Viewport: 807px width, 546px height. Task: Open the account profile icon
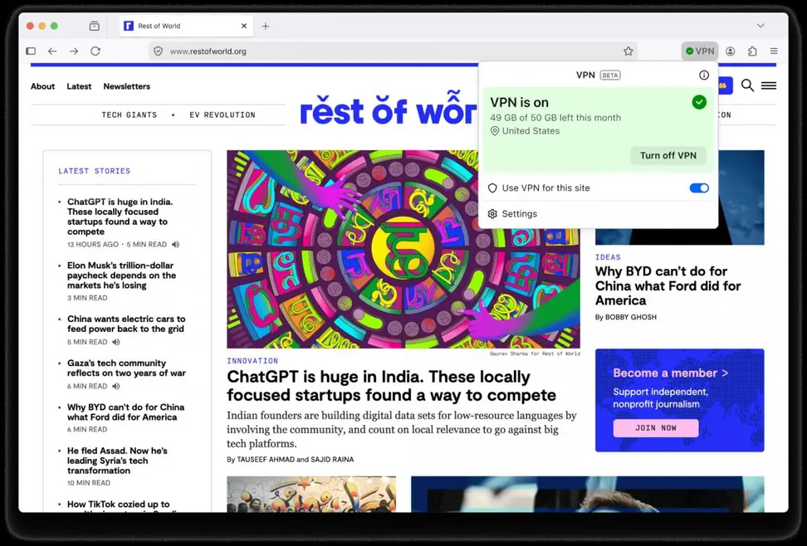click(x=731, y=51)
